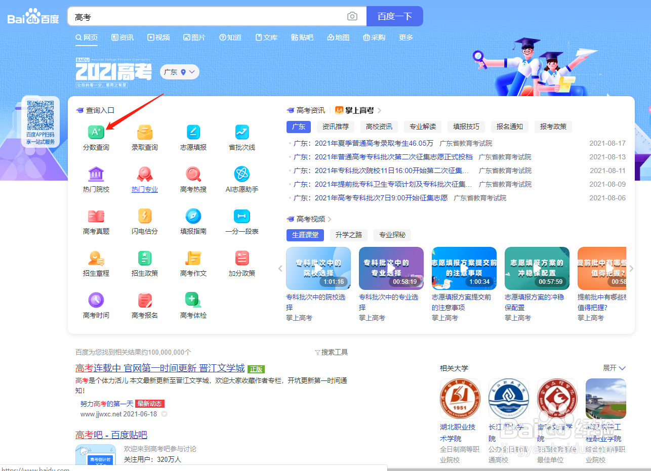Click the 百度APP QR code

(40, 115)
